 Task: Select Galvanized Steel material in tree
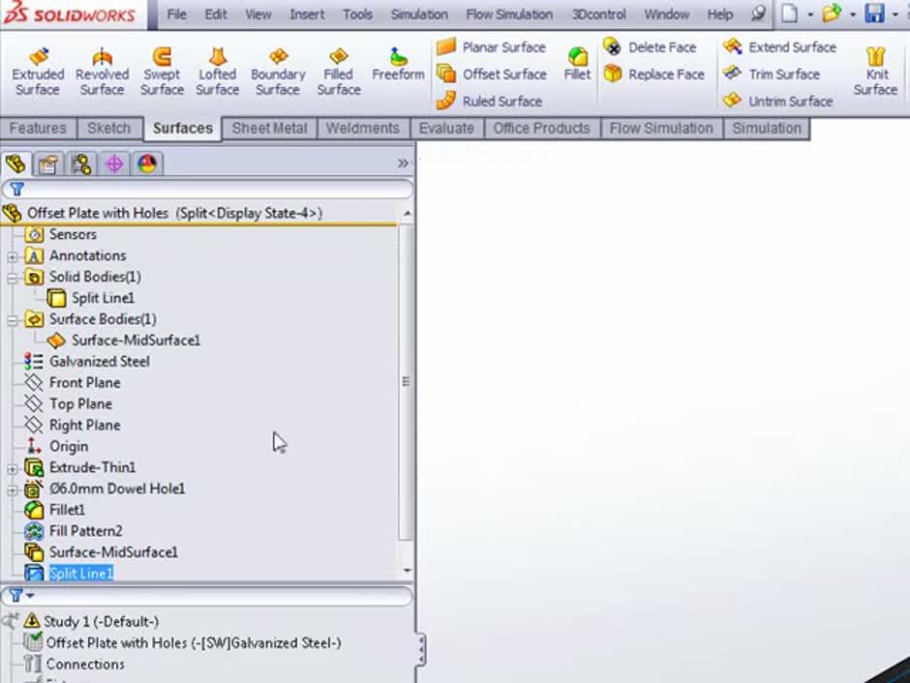[x=99, y=361]
